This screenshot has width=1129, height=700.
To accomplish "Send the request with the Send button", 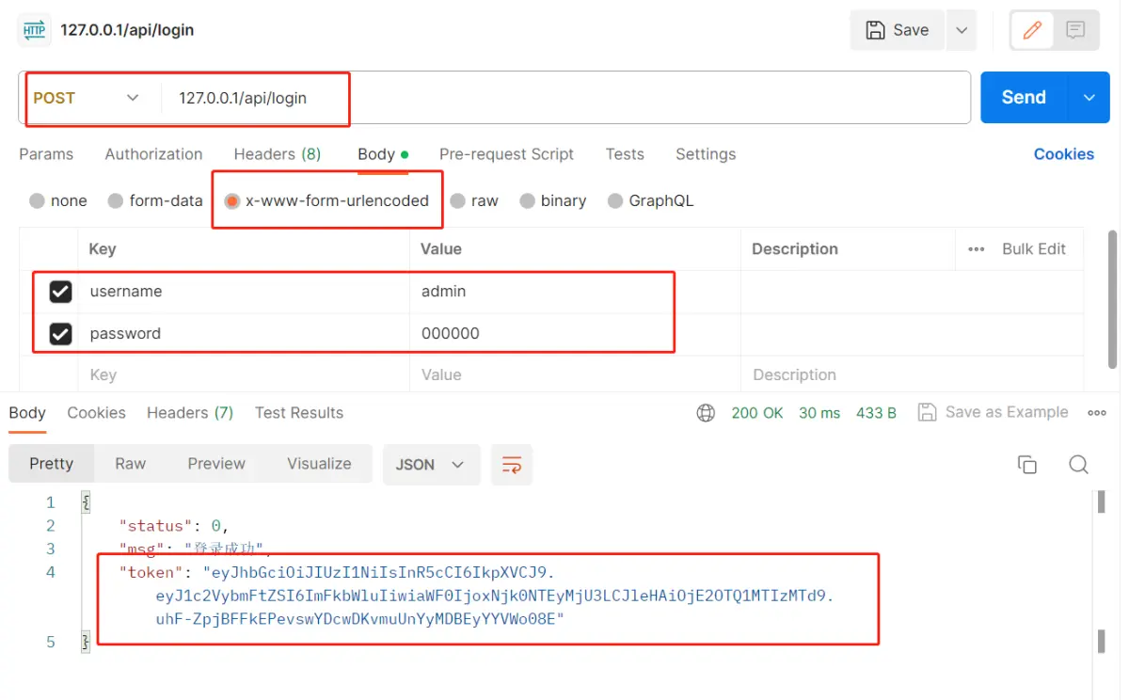I will 1024,98.
